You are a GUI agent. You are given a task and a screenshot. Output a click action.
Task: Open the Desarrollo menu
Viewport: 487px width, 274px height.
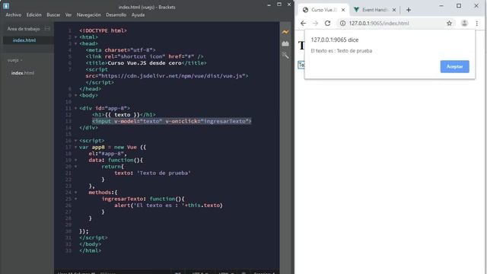pyautogui.click(x=116, y=15)
